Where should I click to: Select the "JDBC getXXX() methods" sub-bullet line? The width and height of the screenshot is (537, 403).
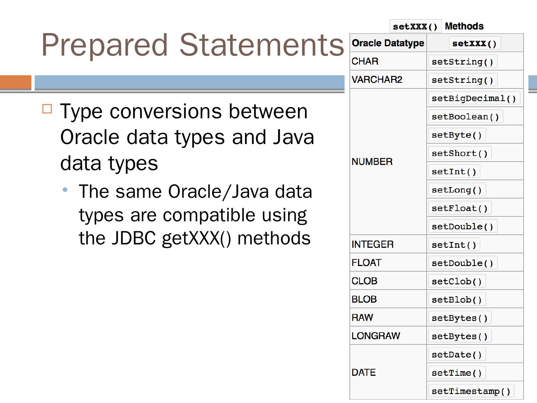[195, 238]
